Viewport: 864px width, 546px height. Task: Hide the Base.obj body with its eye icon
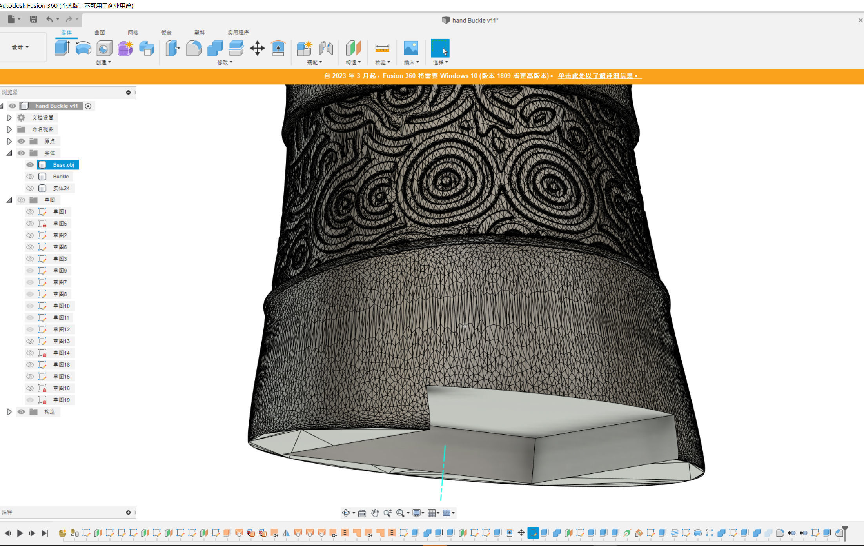pos(30,165)
